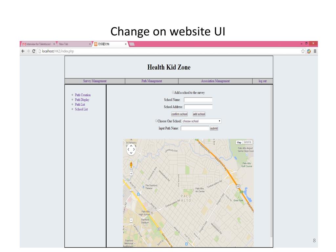This screenshot has width=336, height=252.
Task: Close the Interview for Talentscool tab
Action: (54, 44)
